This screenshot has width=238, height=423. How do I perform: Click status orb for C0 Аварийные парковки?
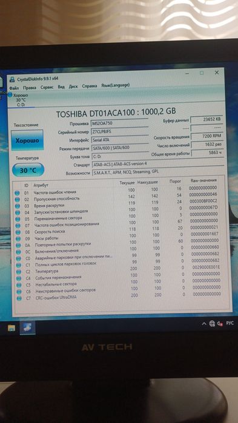[18, 258]
